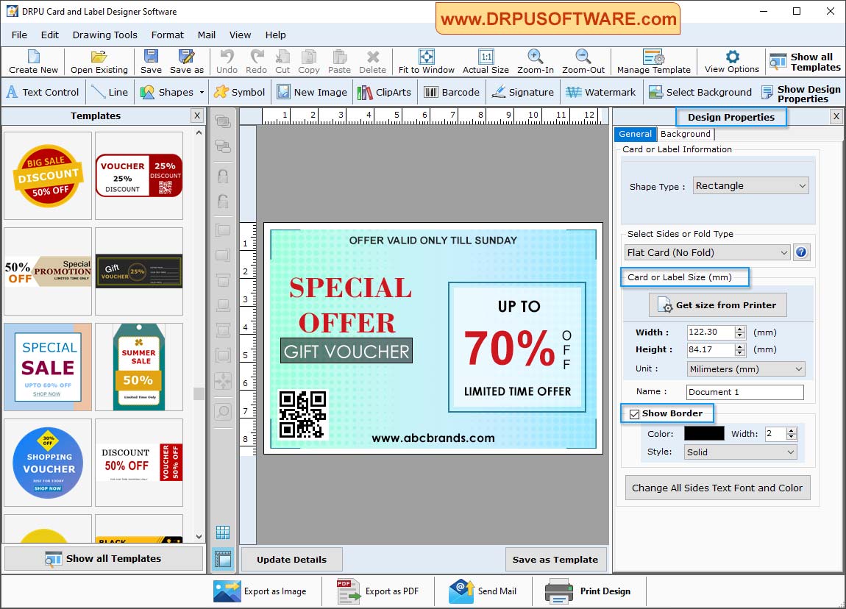Viewport: 846px width, 609px height.
Task: Add a Signature to the card
Action: click(523, 92)
